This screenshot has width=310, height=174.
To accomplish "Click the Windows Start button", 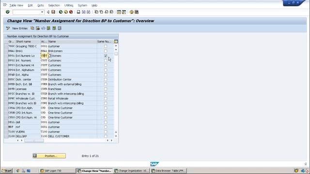I will [7, 171].
